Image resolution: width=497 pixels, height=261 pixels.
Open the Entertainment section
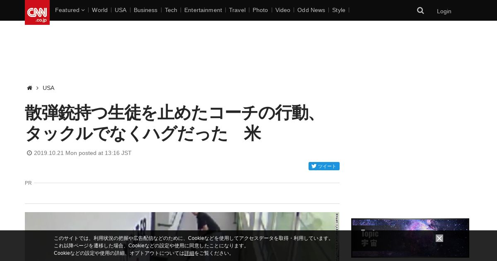click(203, 10)
